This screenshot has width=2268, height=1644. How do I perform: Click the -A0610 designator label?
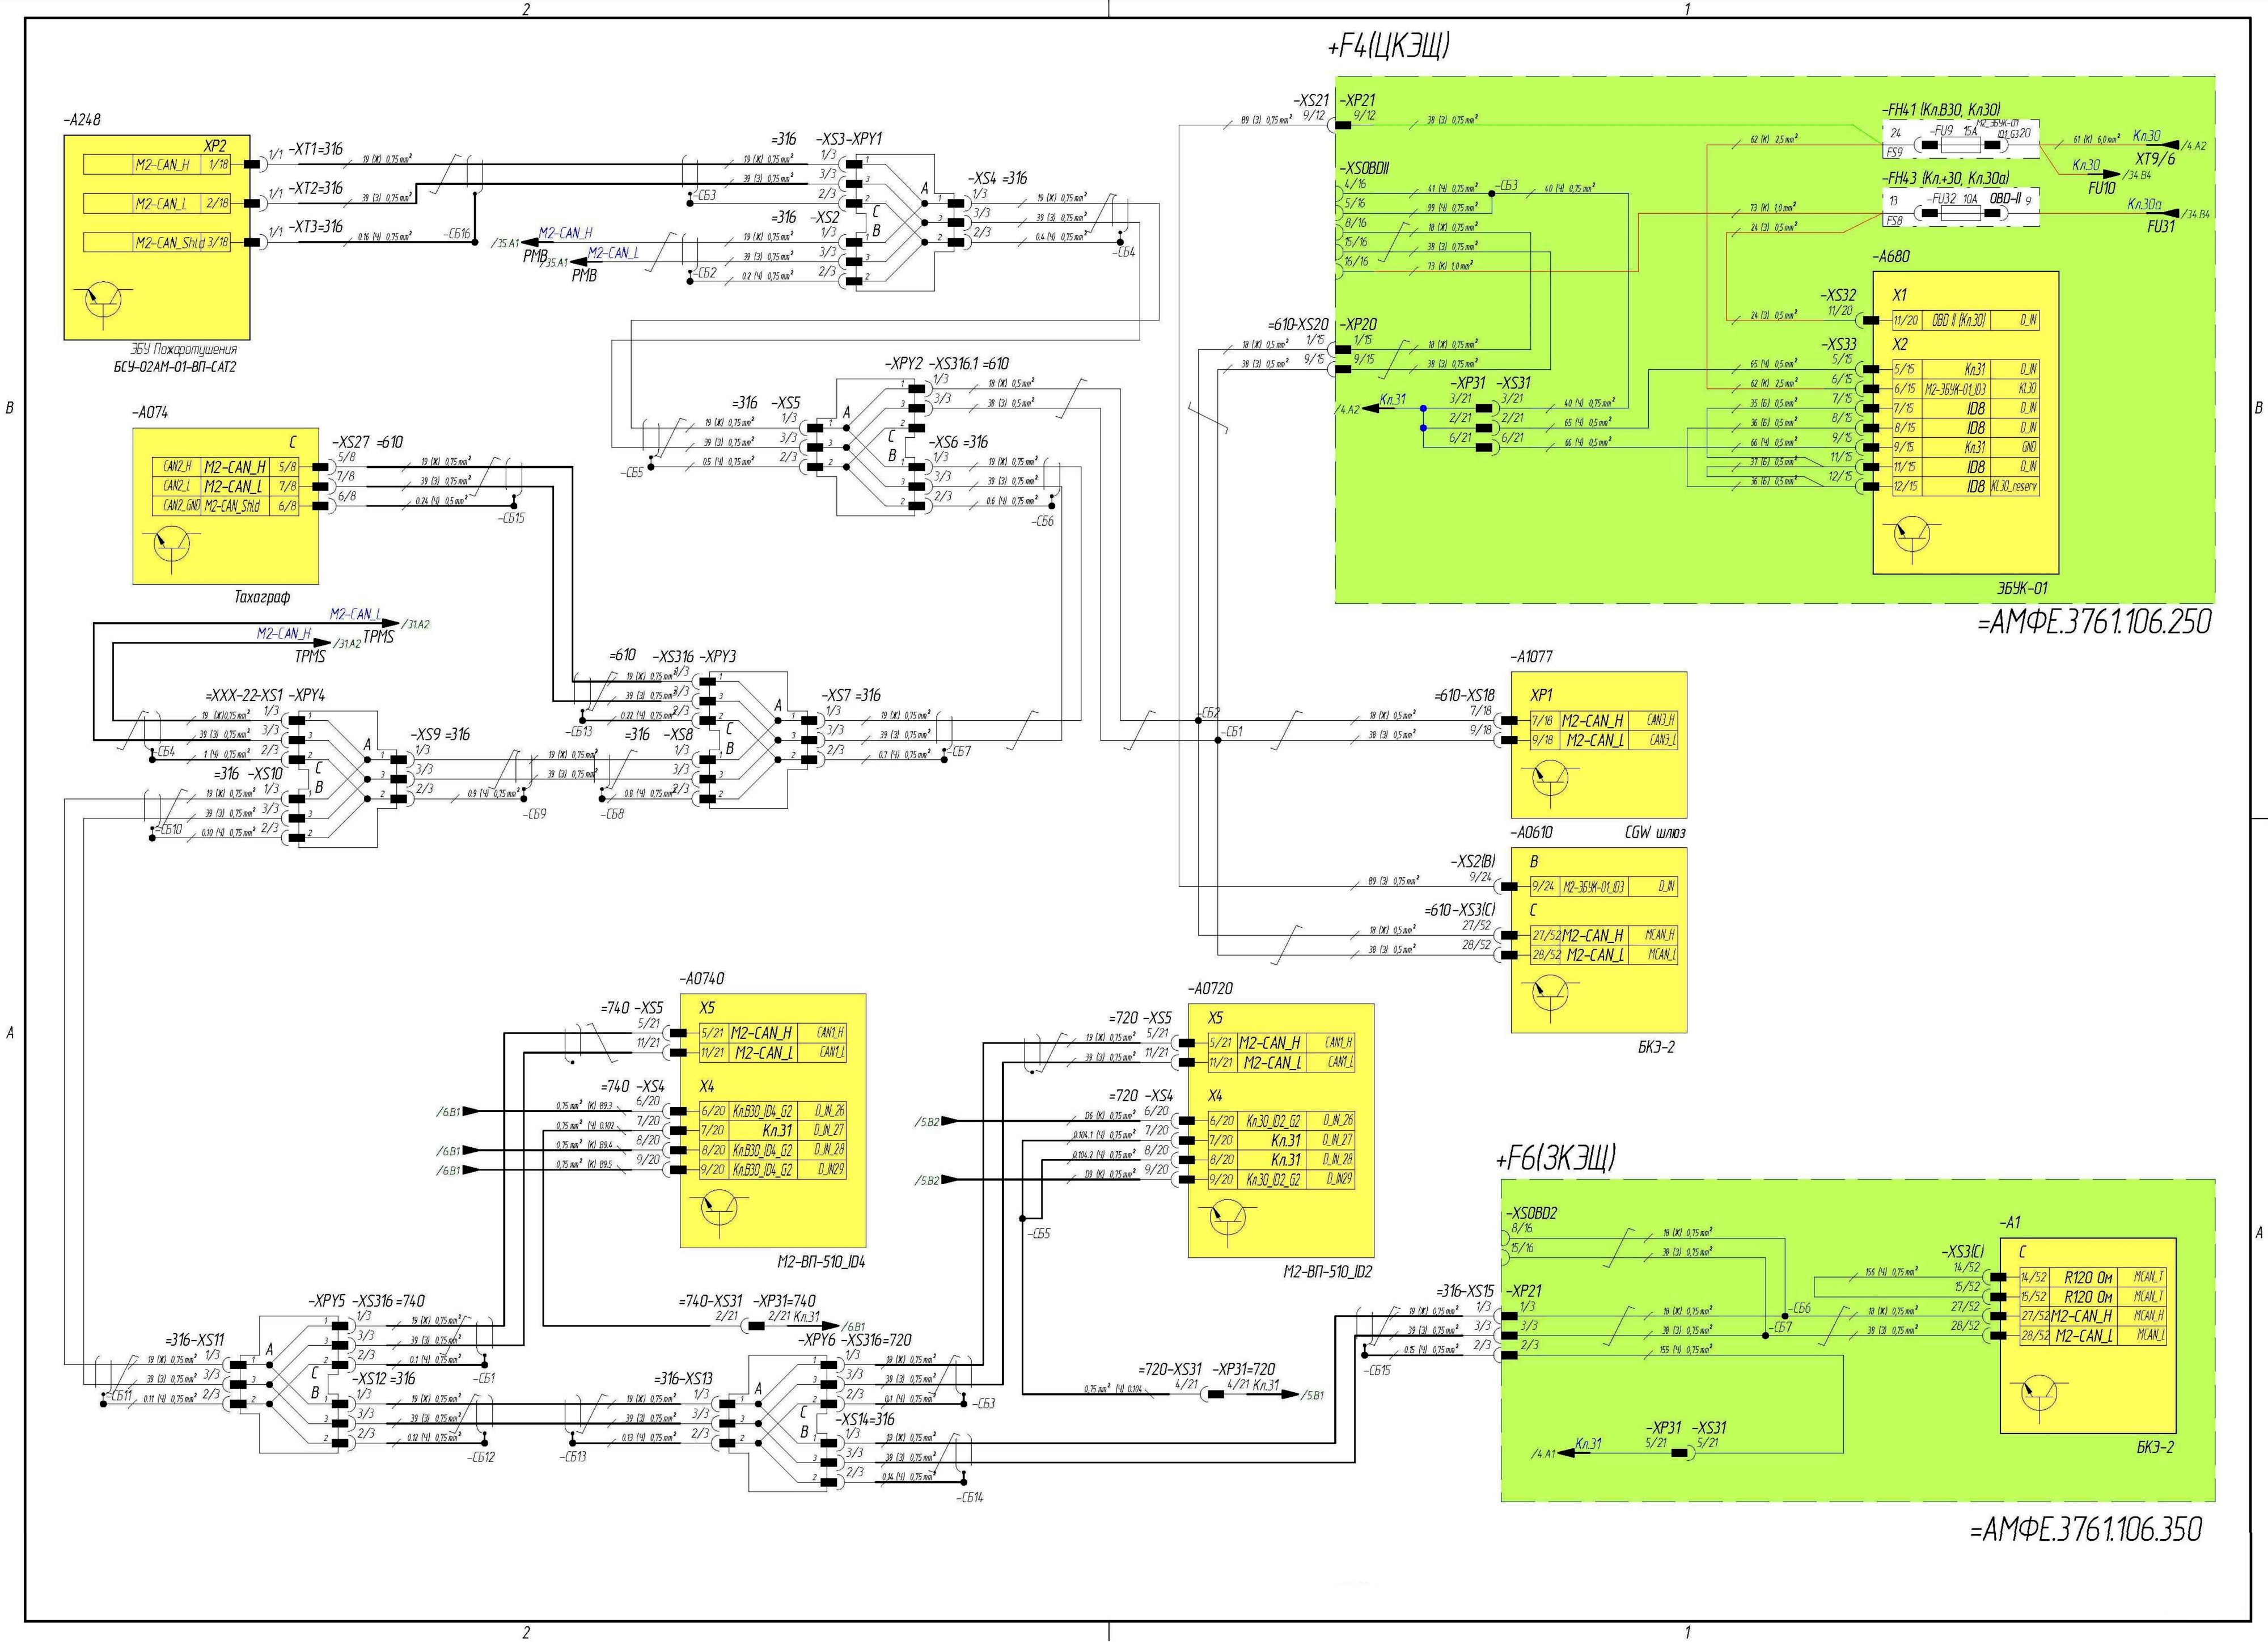point(1531,832)
